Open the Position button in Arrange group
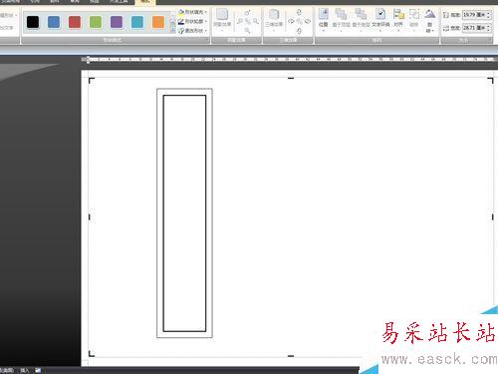The height and width of the screenshot is (374, 498). click(324, 19)
